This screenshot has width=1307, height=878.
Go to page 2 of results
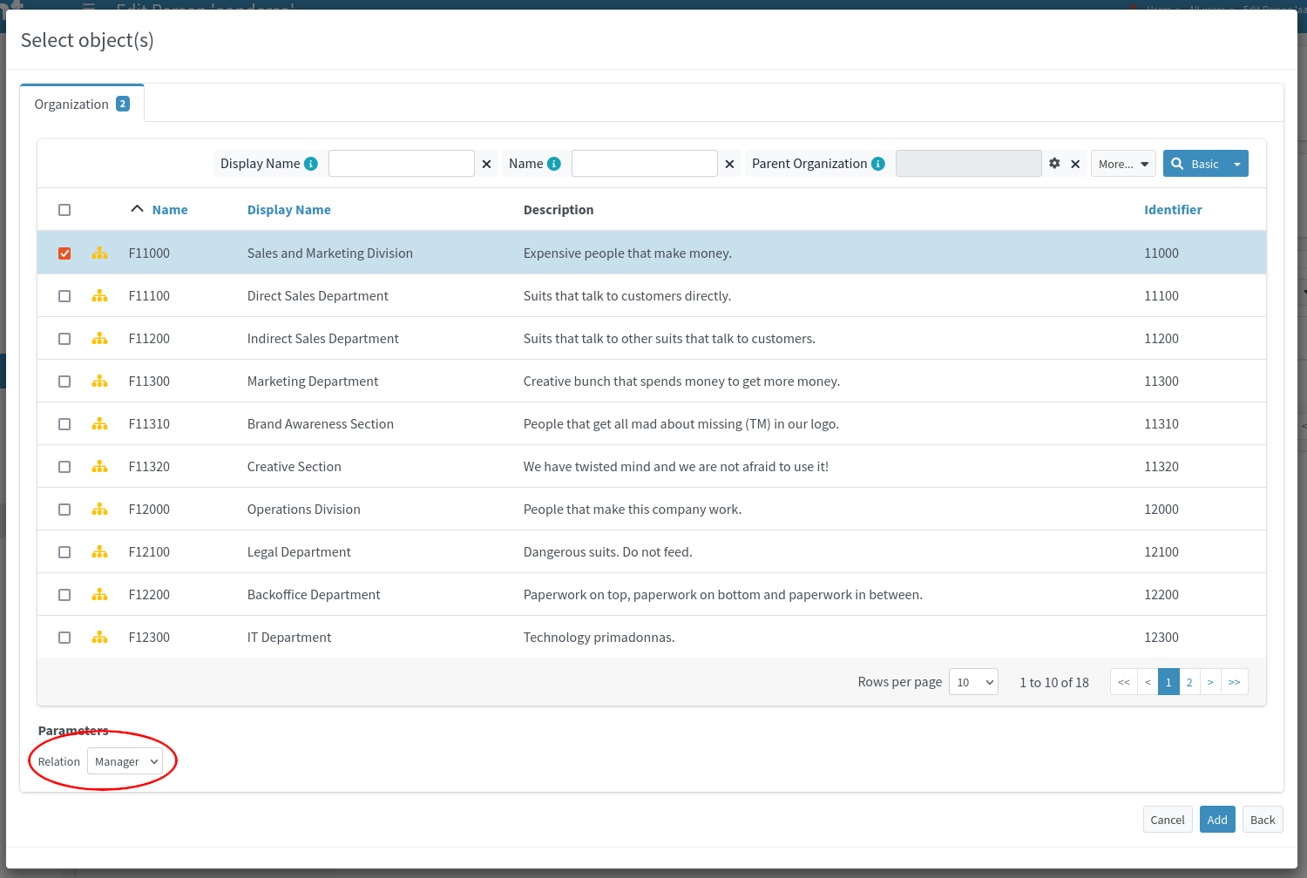pos(1189,682)
